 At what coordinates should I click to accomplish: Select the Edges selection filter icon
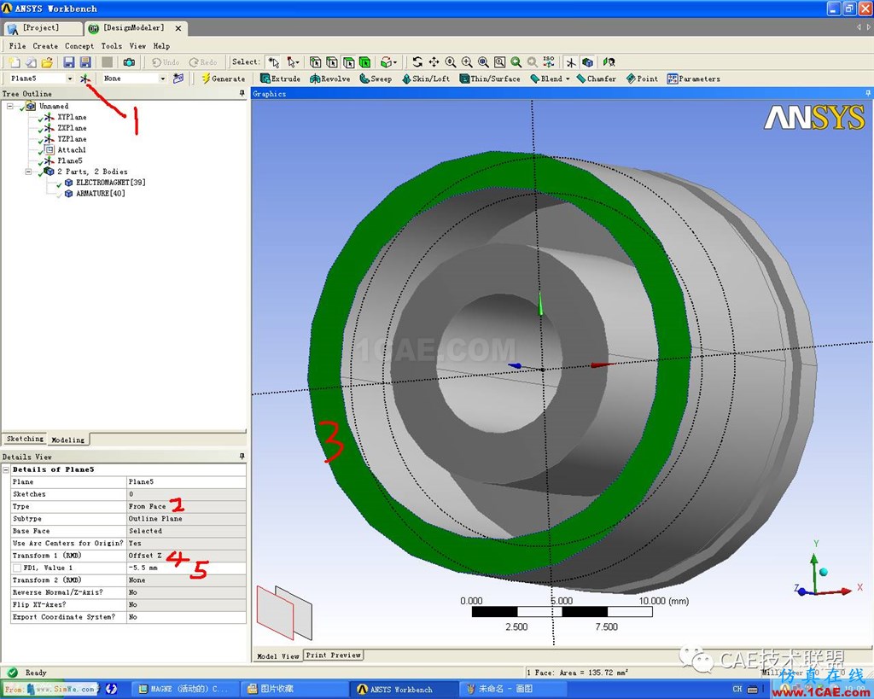pyautogui.click(x=332, y=62)
